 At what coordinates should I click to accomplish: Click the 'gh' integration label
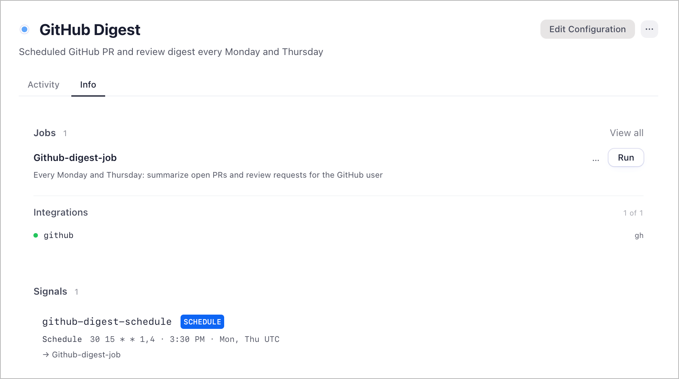639,236
